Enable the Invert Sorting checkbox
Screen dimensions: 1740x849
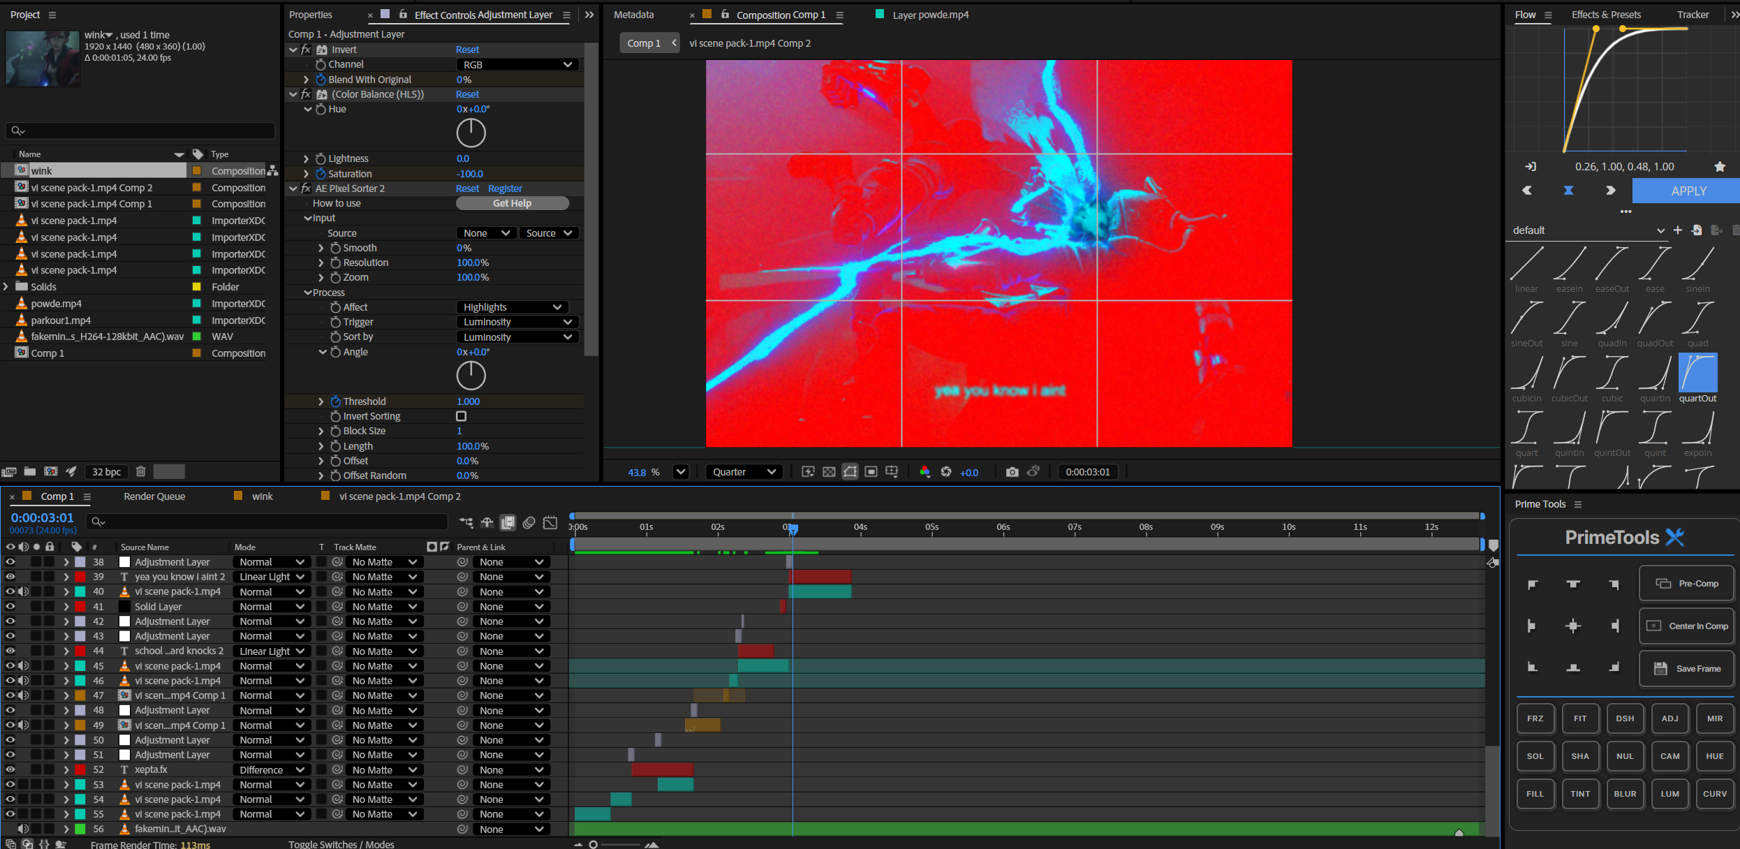[x=461, y=416]
